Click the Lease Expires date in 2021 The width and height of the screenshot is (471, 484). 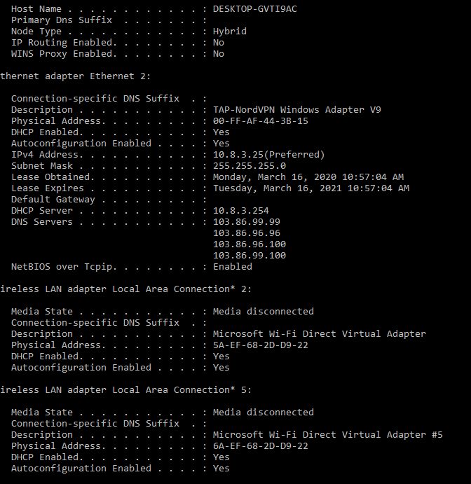[x=311, y=188]
